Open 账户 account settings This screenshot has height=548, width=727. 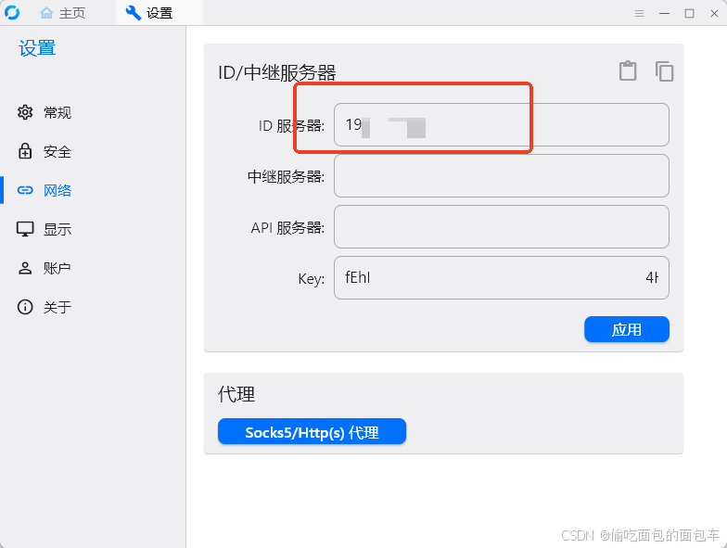tap(45, 268)
